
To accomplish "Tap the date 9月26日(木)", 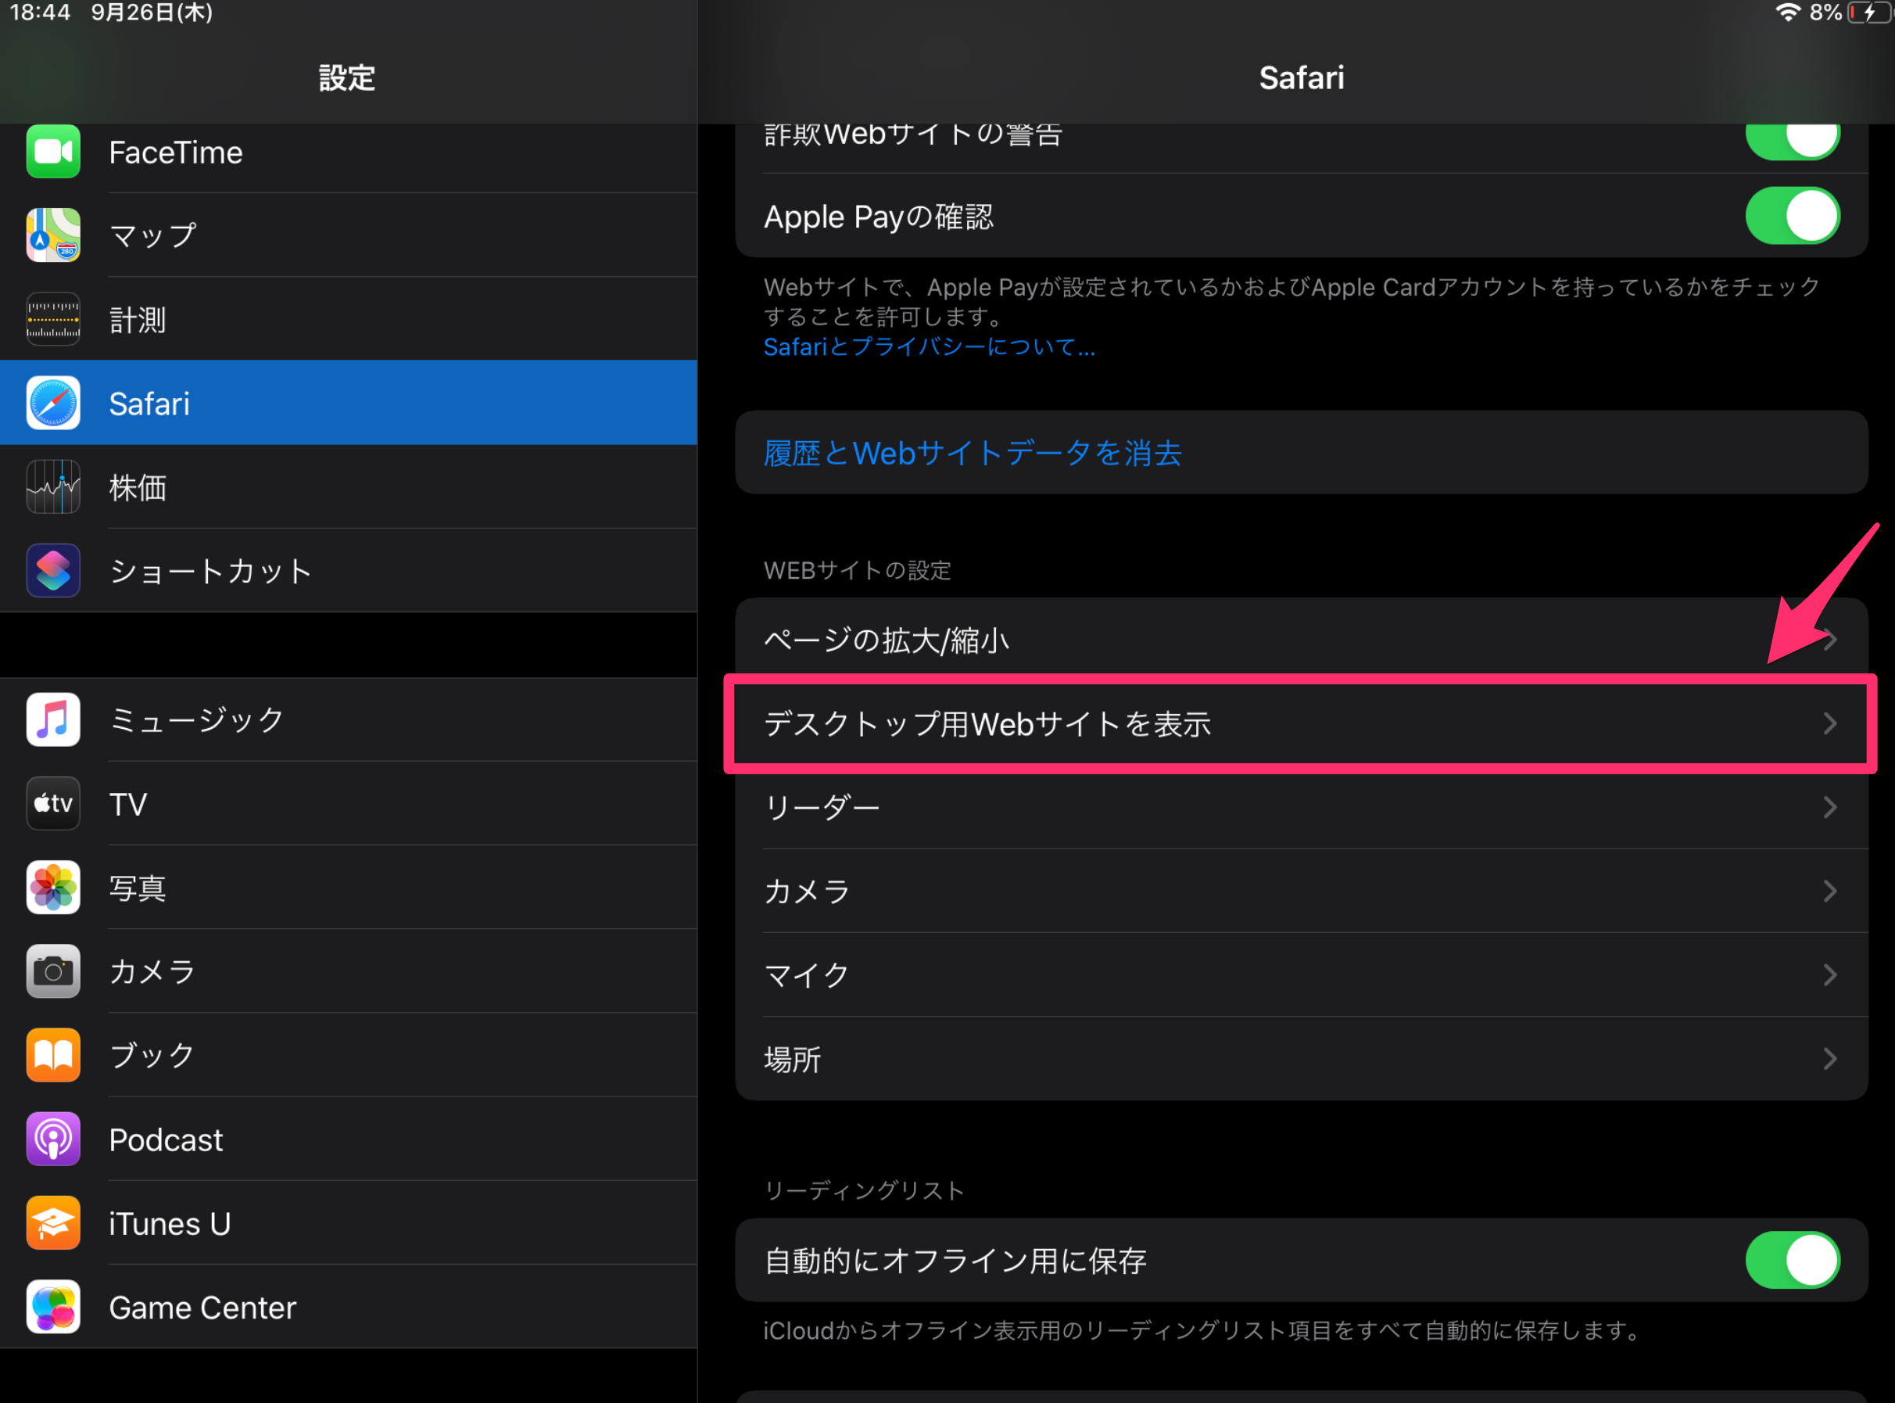I will coord(152,12).
